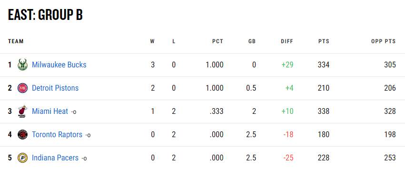The height and width of the screenshot is (177, 405).
Task: Open the Detroit Pistons team link
Action: pyautogui.click(x=55, y=88)
